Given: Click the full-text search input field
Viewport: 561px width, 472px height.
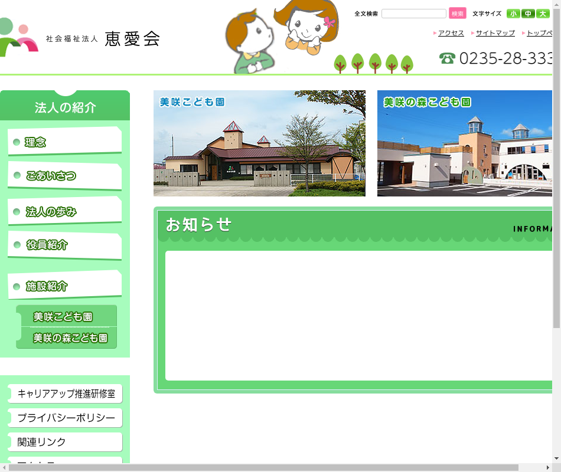Looking at the screenshot, I should [413, 14].
